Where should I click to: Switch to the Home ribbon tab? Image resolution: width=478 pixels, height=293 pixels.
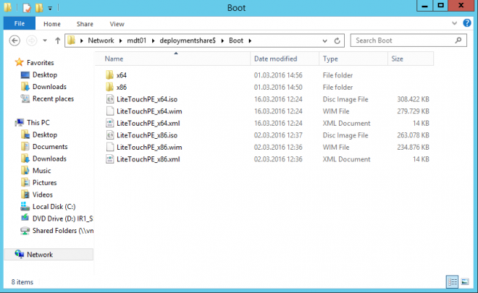(x=52, y=24)
